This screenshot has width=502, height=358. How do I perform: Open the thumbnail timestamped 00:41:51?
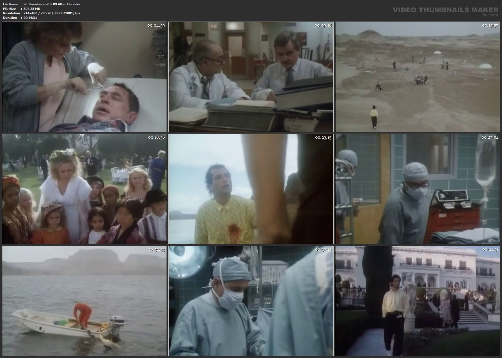(x=418, y=301)
